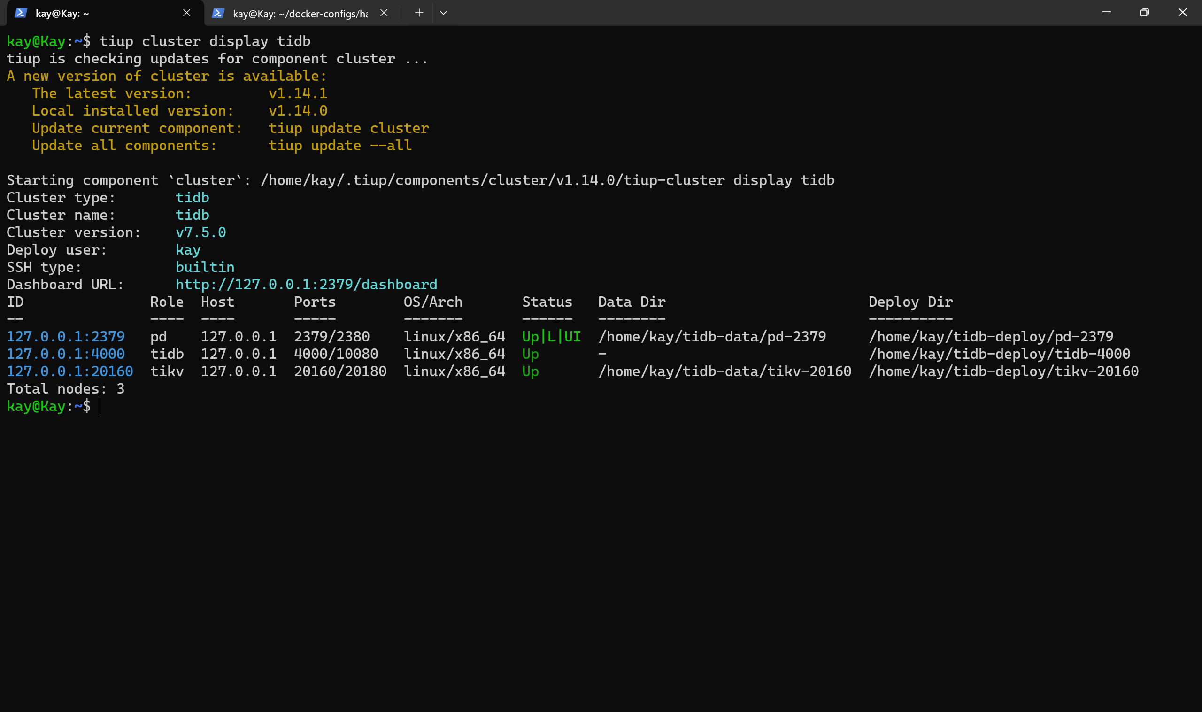
Task: Click cluster version value v7.5.0
Action: coord(200,232)
